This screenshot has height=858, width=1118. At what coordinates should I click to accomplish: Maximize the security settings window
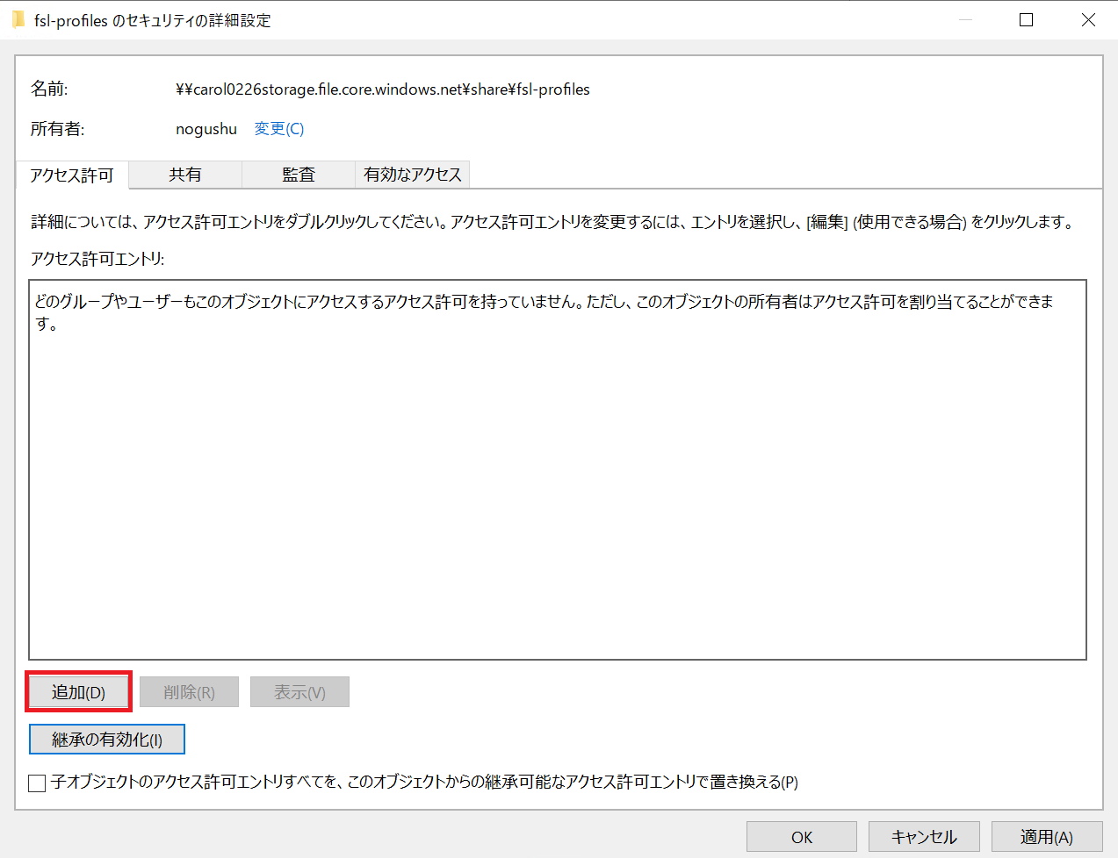coord(1026,19)
